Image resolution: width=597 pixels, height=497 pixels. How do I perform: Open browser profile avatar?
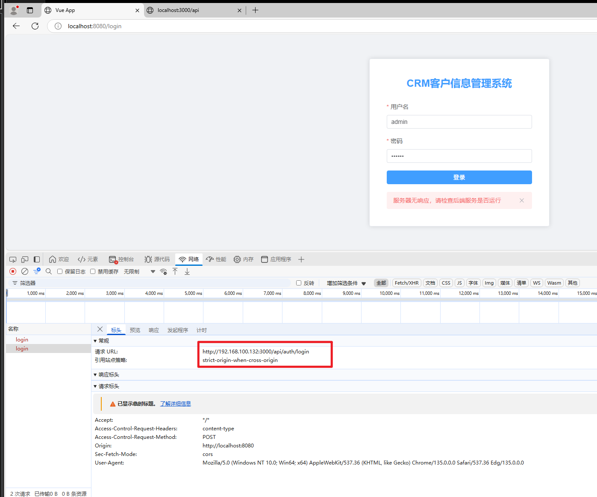pyautogui.click(x=14, y=10)
